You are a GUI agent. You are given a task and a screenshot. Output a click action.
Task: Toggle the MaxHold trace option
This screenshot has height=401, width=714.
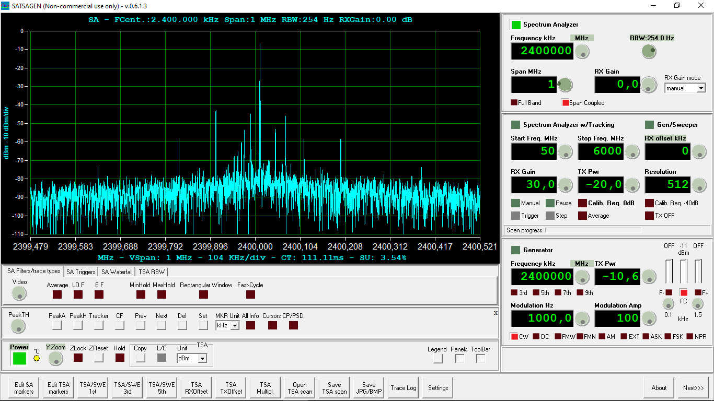[x=162, y=294]
